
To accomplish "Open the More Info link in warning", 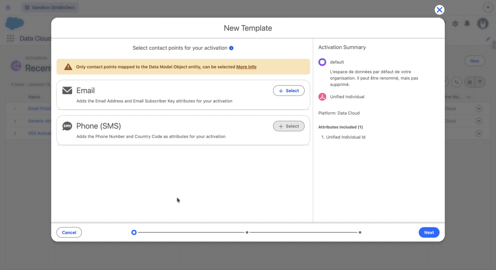I will pos(246,67).
